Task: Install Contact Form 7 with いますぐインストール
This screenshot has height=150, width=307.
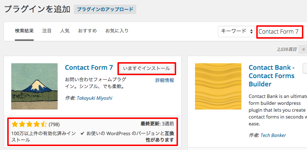Action: 146,68
